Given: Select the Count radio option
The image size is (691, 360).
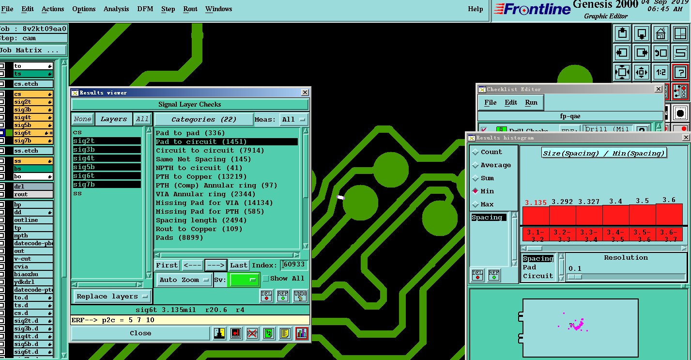Looking at the screenshot, I should pyautogui.click(x=475, y=152).
